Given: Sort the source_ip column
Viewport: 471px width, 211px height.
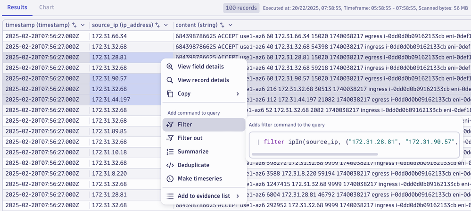Looking at the screenshot, I should click(158, 25).
